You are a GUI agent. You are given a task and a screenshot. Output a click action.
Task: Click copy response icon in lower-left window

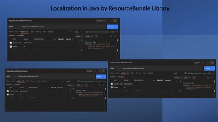(x=100, y=85)
